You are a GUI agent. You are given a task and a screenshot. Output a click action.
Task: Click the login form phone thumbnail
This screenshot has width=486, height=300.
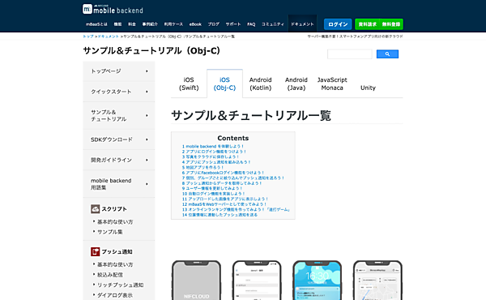(257, 281)
